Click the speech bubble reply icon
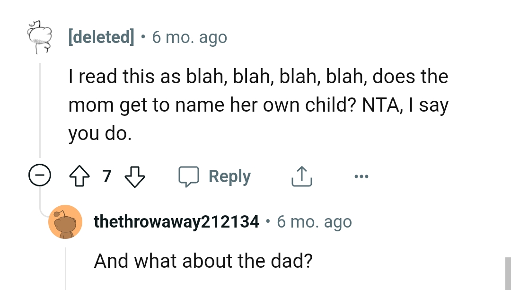Screen dimensions: 511x290 point(190,176)
